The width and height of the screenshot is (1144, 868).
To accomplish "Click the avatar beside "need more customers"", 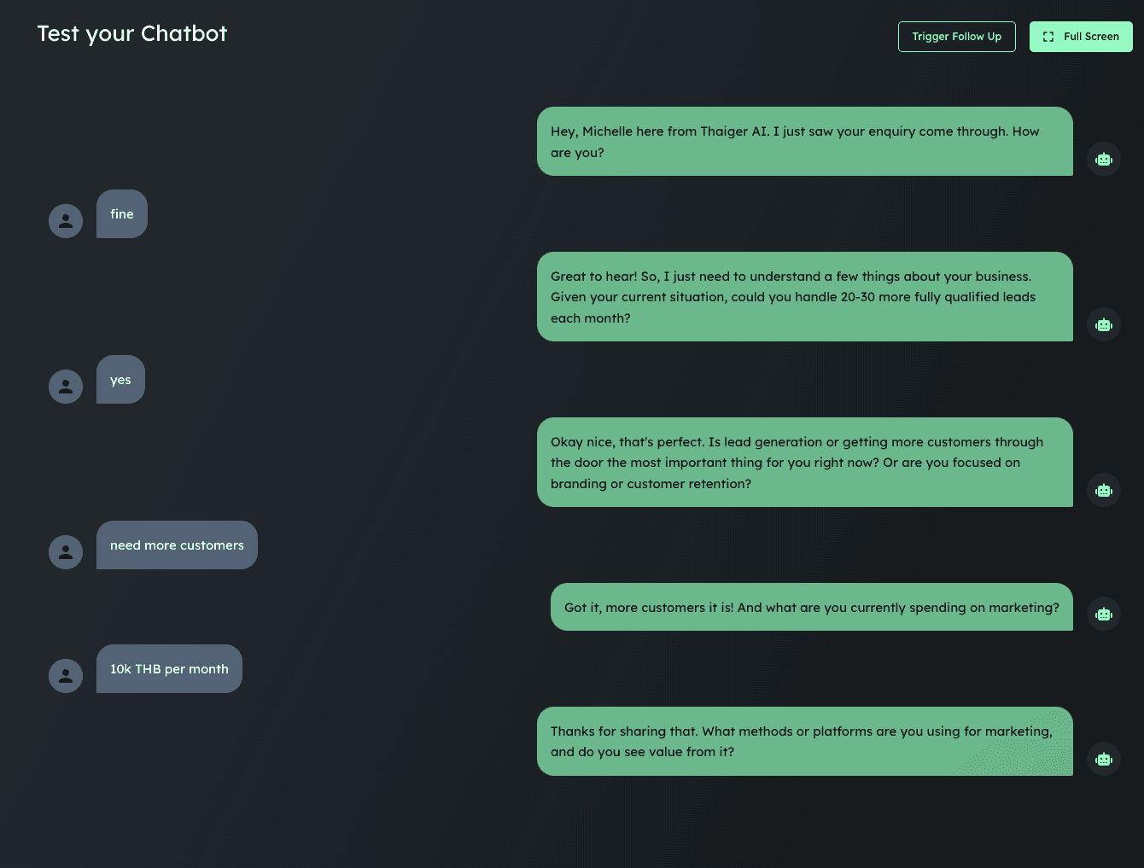I will [x=66, y=551].
